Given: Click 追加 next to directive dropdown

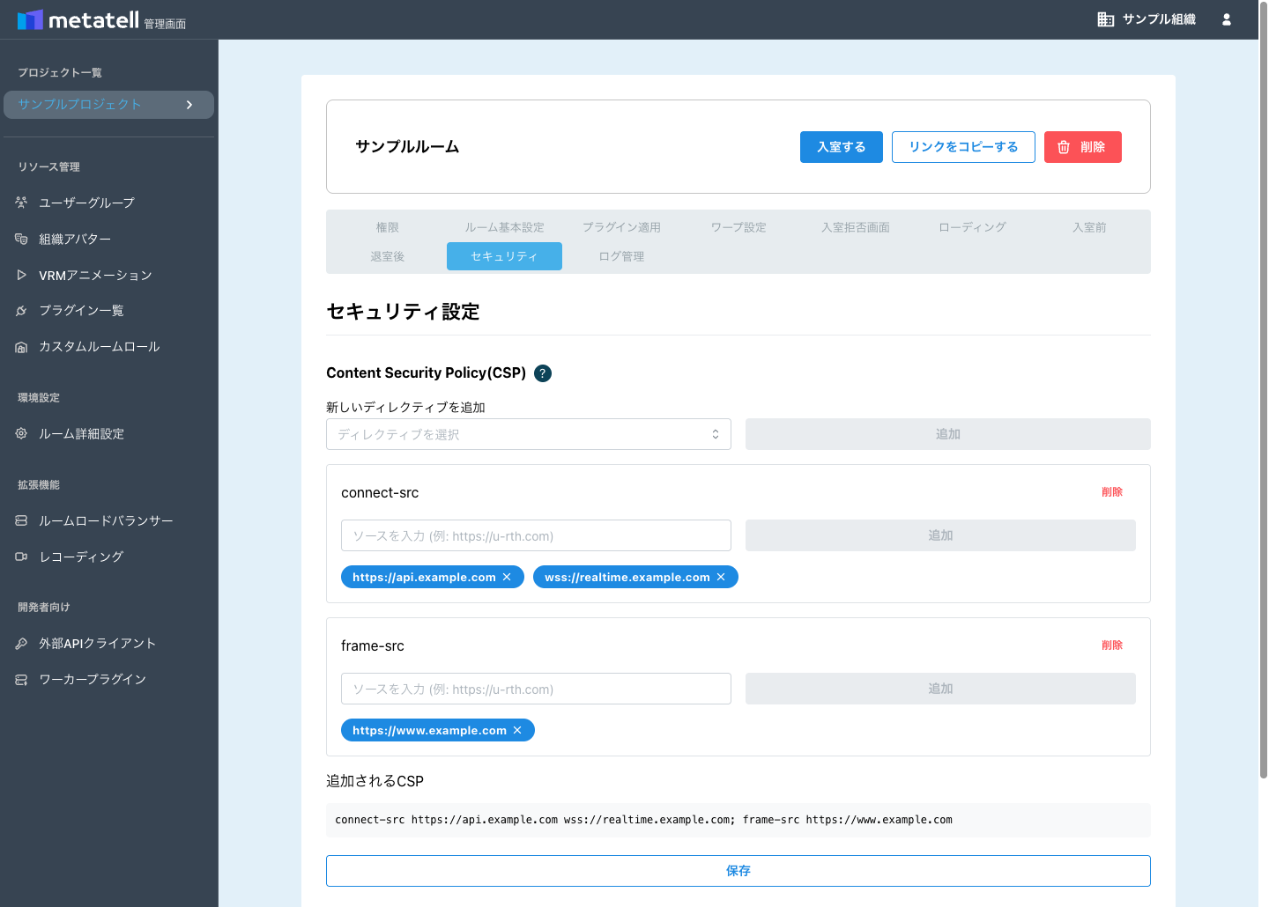Looking at the screenshot, I should tap(948, 434).
